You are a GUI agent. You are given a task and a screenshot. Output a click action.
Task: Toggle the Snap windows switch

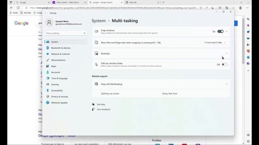click(x=220, y=31)
